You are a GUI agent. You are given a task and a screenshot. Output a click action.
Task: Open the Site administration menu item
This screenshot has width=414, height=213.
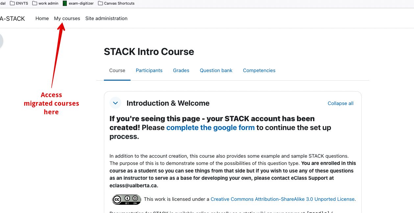(x=106, y=18)
